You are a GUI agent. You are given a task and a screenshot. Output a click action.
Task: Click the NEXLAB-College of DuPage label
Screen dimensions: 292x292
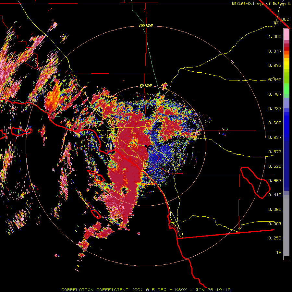(259, 4)
